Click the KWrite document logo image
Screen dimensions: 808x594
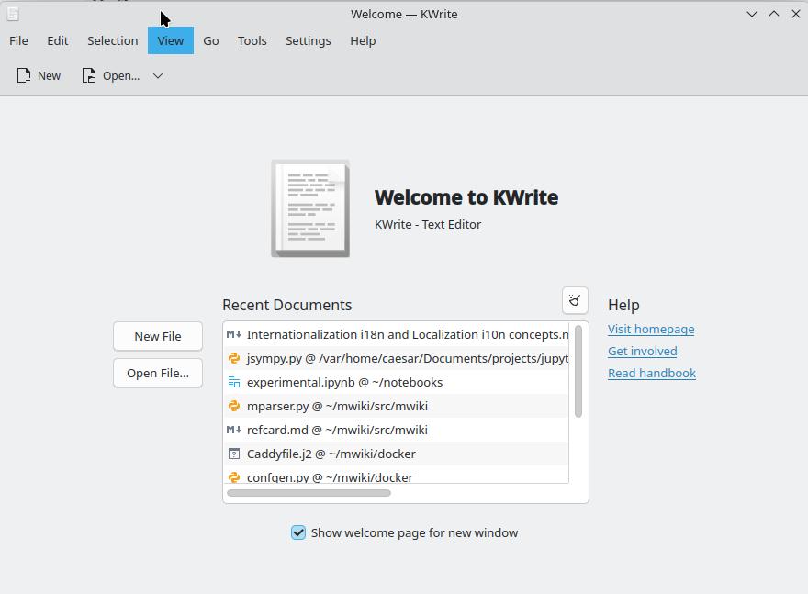pyautogui.click(x=310, y=208)
